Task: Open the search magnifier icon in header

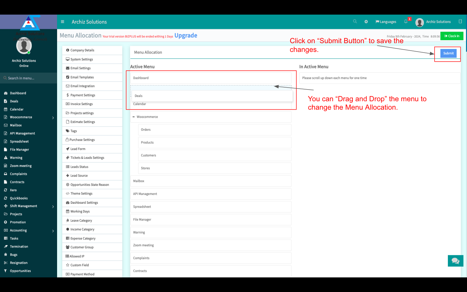Action: pyautogui.click(x=355, y=21)
